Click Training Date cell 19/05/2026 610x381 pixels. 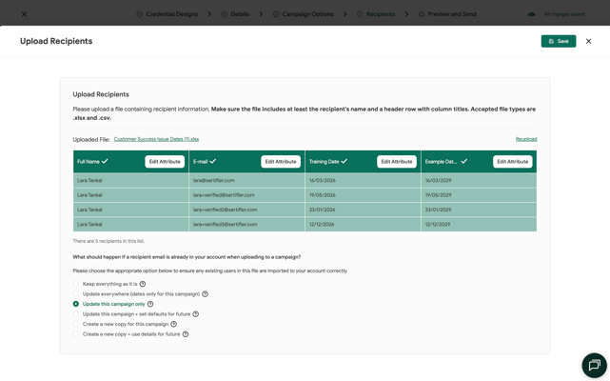[363, 195]
